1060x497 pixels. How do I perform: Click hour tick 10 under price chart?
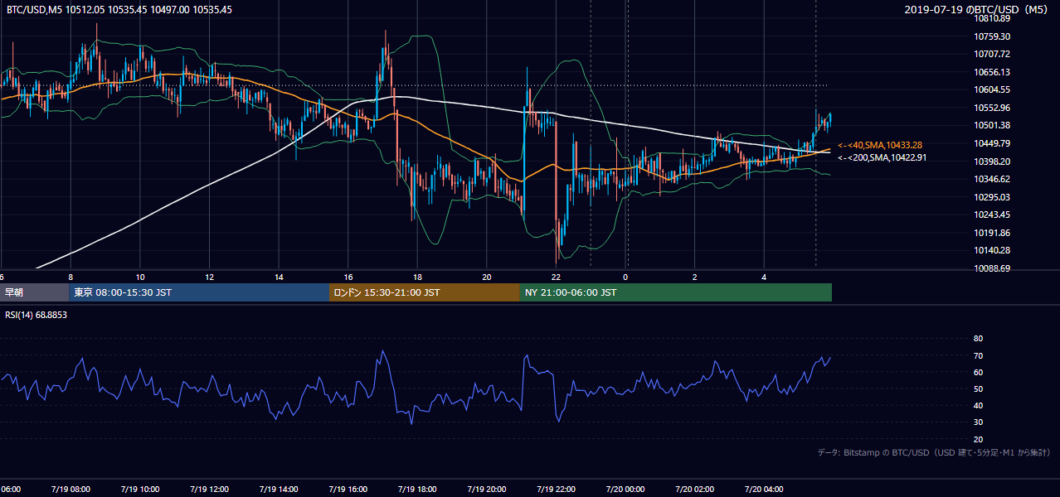pyautogui.click(x=140, y=277)
